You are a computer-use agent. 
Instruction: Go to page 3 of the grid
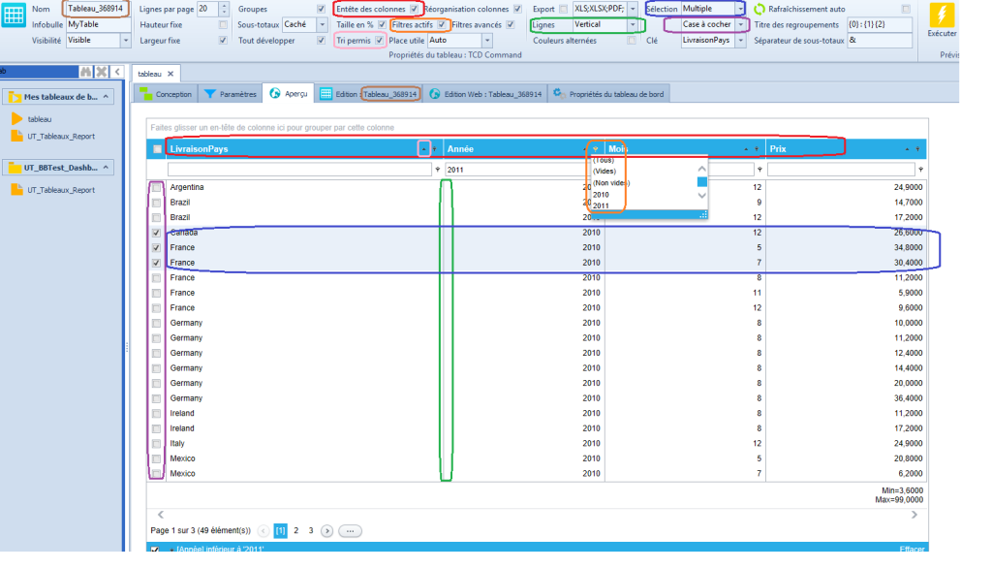point(311,530)
